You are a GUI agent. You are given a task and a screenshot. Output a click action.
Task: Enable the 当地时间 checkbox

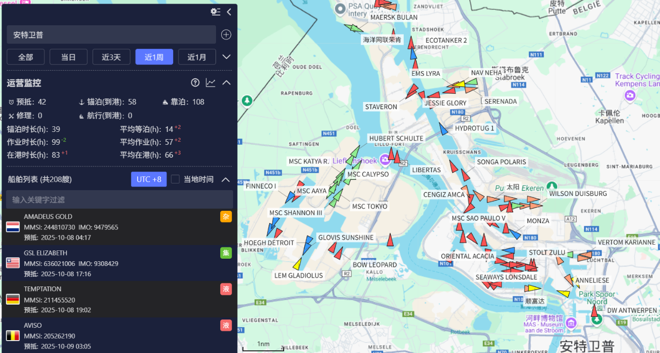click(x=175, y=179)
